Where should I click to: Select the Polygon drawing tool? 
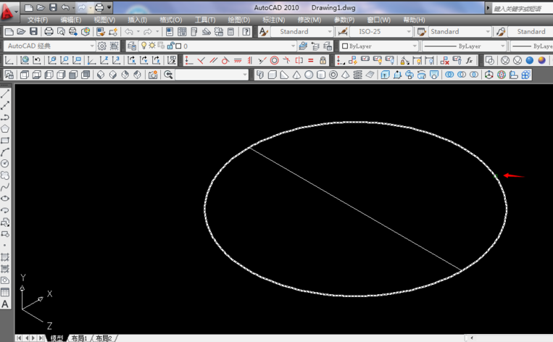[x=5, y=128]
